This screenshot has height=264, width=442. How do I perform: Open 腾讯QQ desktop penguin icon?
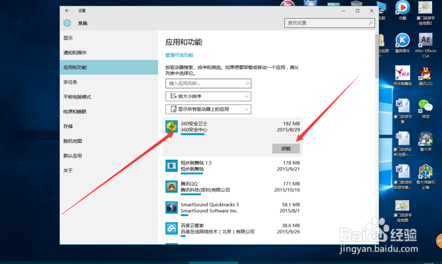pos(426,76)
